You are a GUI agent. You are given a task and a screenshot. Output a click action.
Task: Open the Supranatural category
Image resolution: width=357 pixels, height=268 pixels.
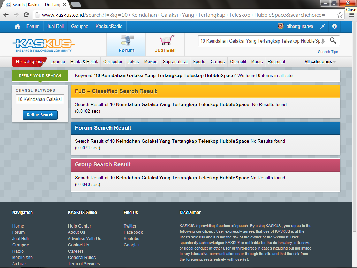pyautogui.click(x=175, y=62)
